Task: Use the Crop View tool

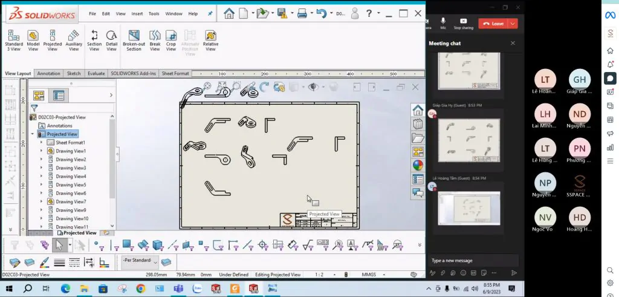Action: tap(171, 41)
